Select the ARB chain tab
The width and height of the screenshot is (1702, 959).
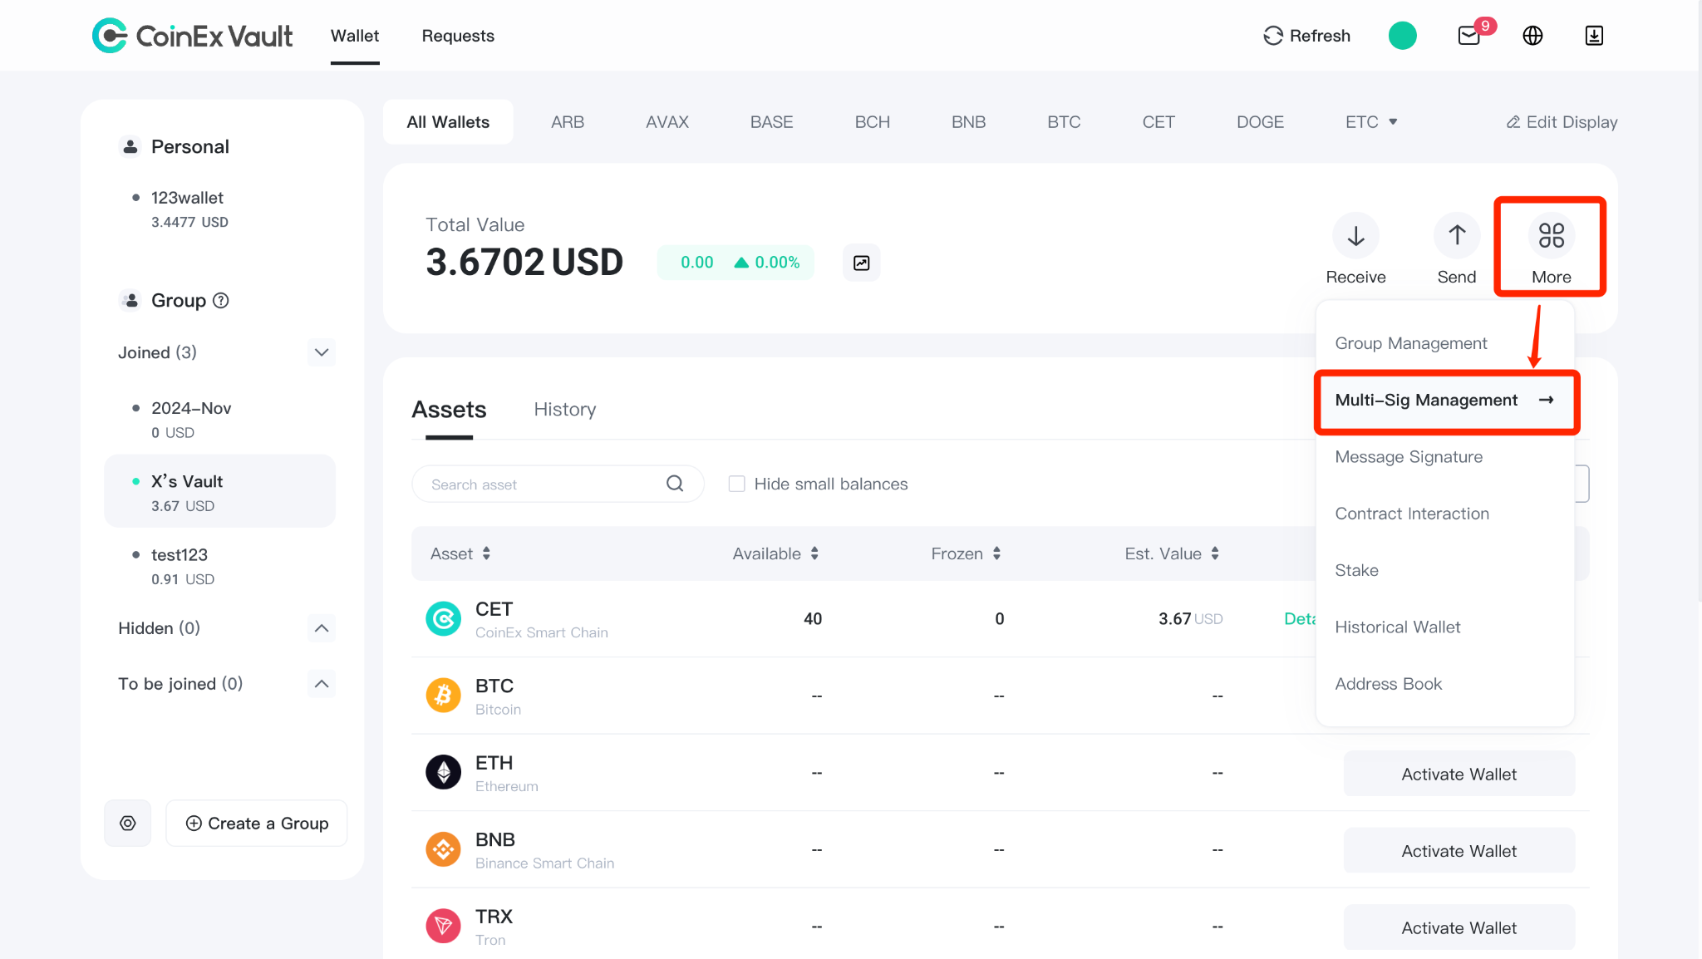pyautogui.click(x=568, y=122)
